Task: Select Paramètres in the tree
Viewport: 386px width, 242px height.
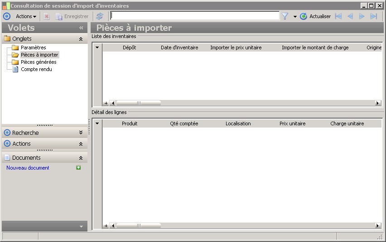Action: (x=33, y=47)
